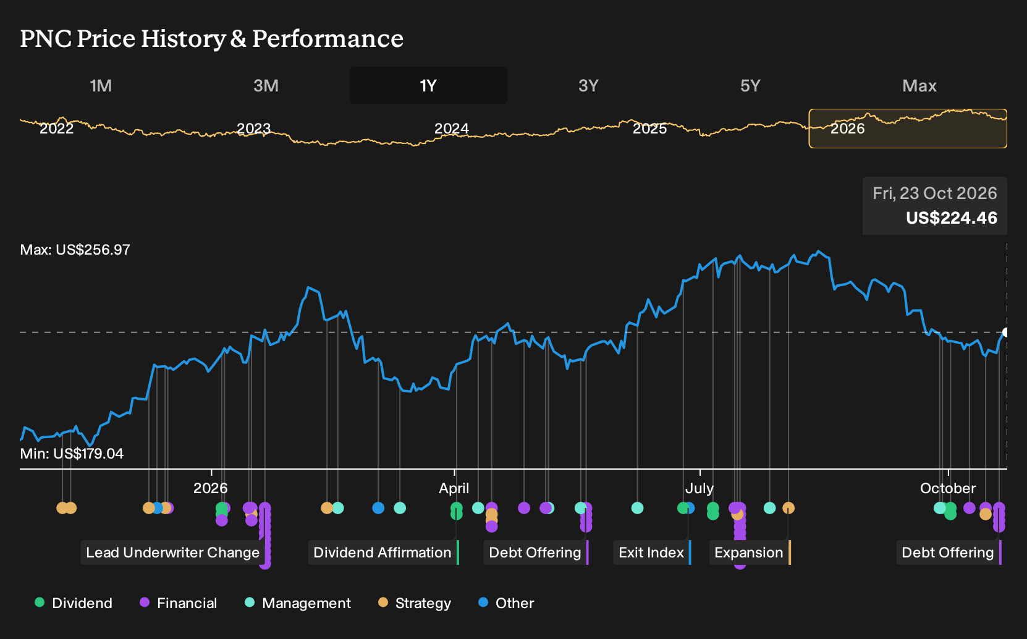Click the green Dividend dot under April

(457, 508)
